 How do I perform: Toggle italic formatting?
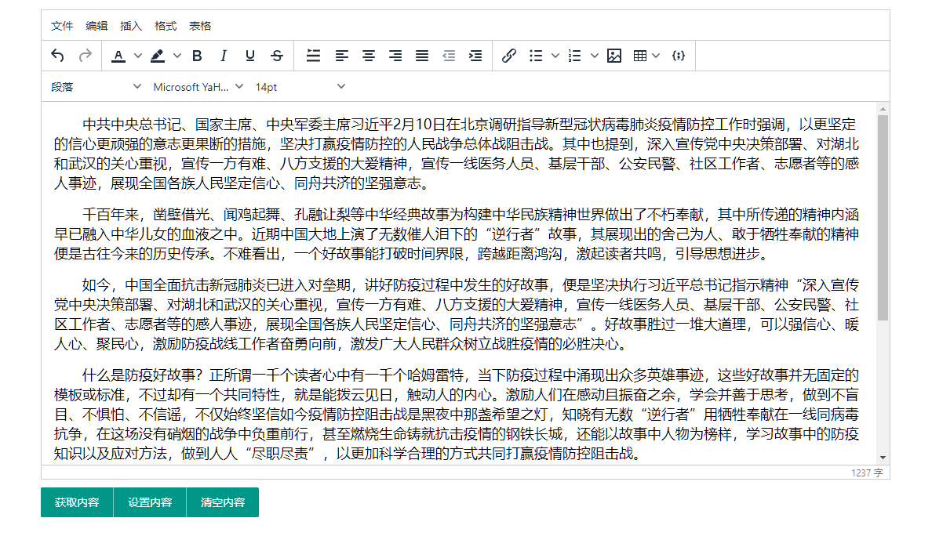pos(224,56)
